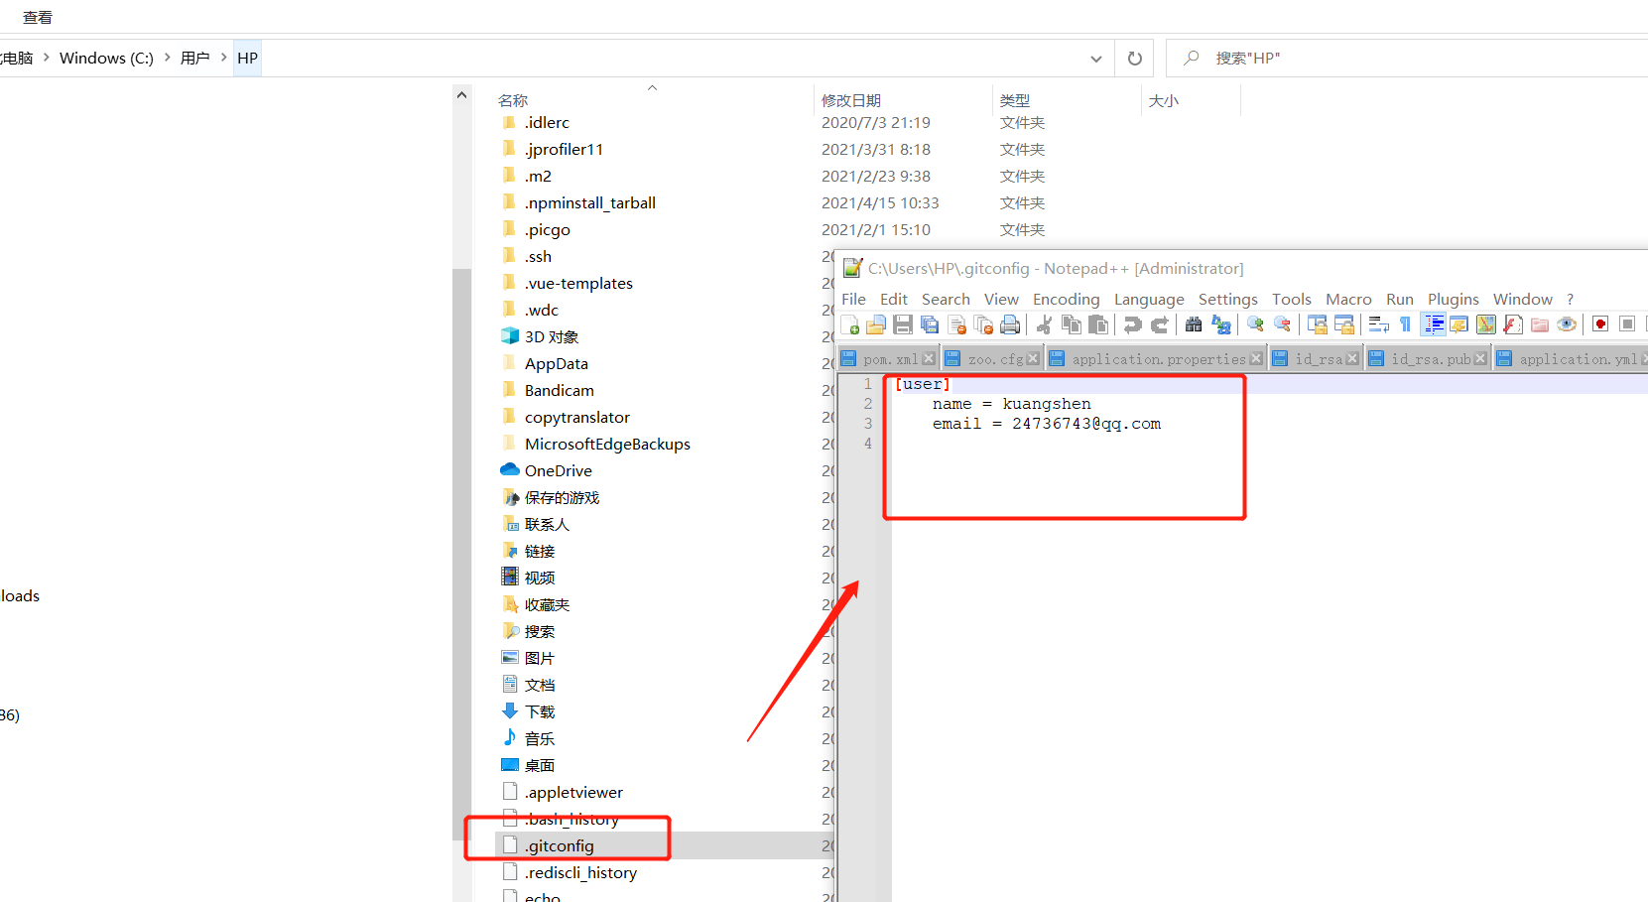
Task: Select the .gitconfig file
Action: point(560,845)
